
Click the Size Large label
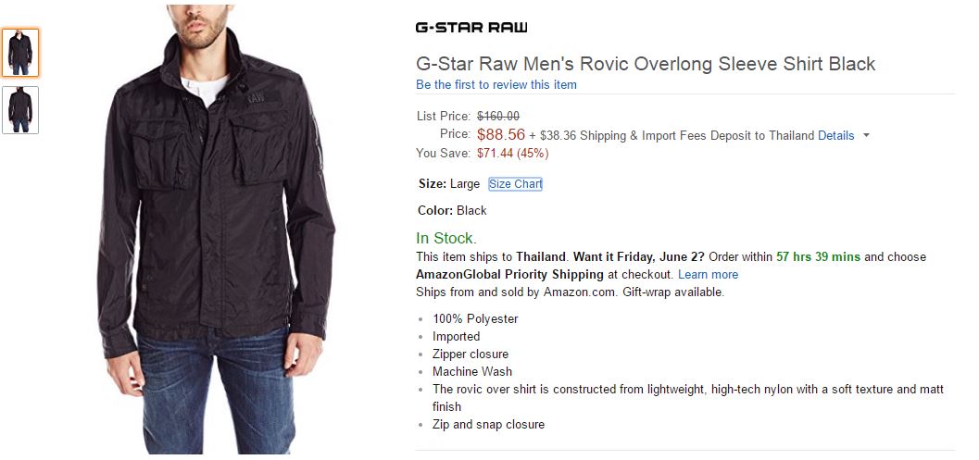point(449,184)
